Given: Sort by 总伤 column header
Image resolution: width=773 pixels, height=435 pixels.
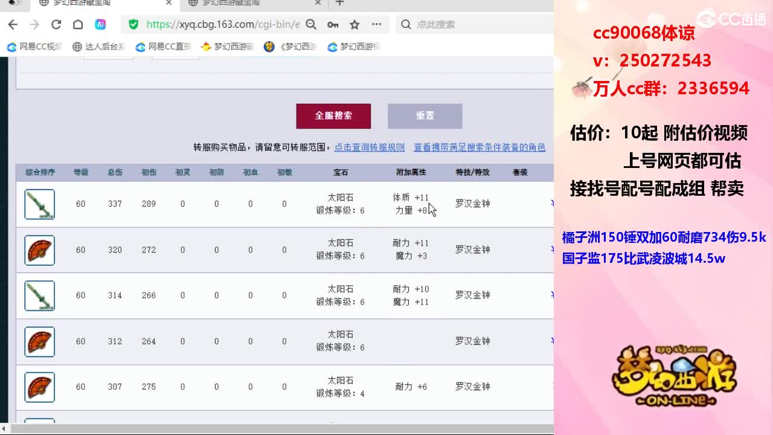Looking at the screenshot, I should pos(115,172).
